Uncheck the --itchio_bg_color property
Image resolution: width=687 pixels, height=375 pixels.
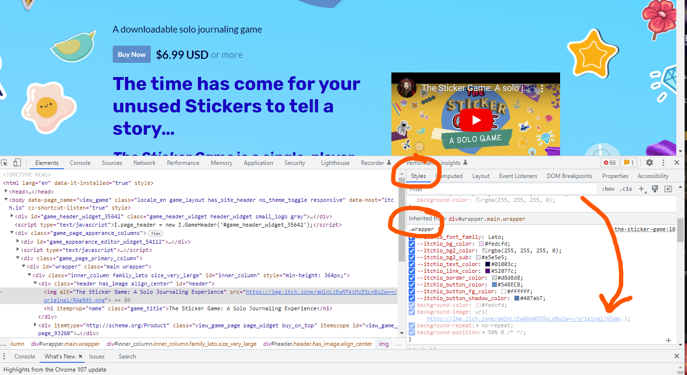click(x=412, y=244)
